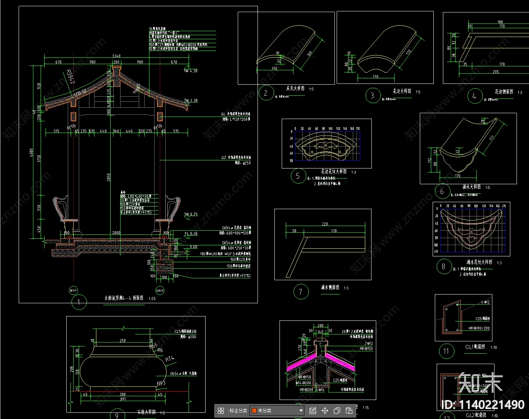The image size is (529, 419).
Task: Open the apps grid icon in bottom toolbar
Action: [x=221, y=411]
